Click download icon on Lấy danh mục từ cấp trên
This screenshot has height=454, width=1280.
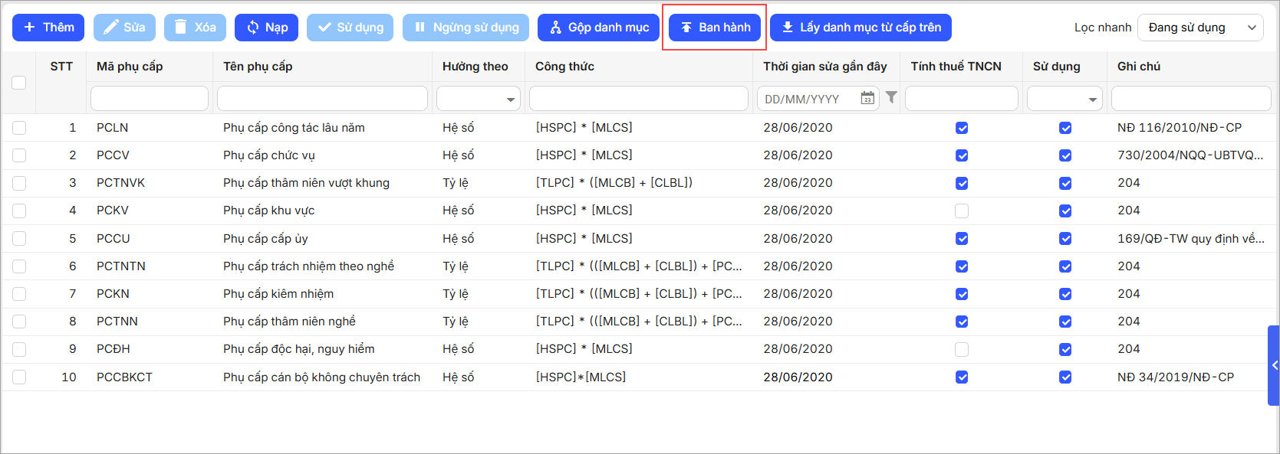[787, 28]
